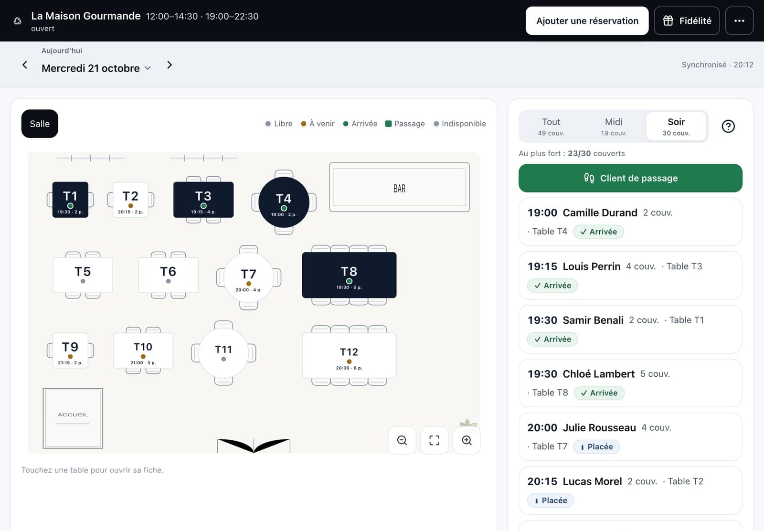Open free table T6
The height and width of the screenshot is (531, 764).
pyautogui.click(x=168, y=275)
